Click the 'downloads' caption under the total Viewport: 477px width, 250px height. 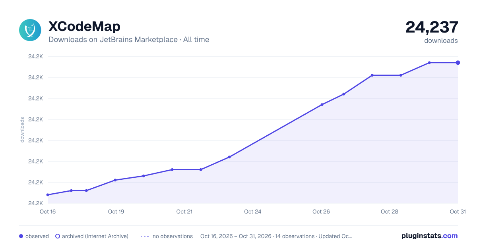point(441,40)
